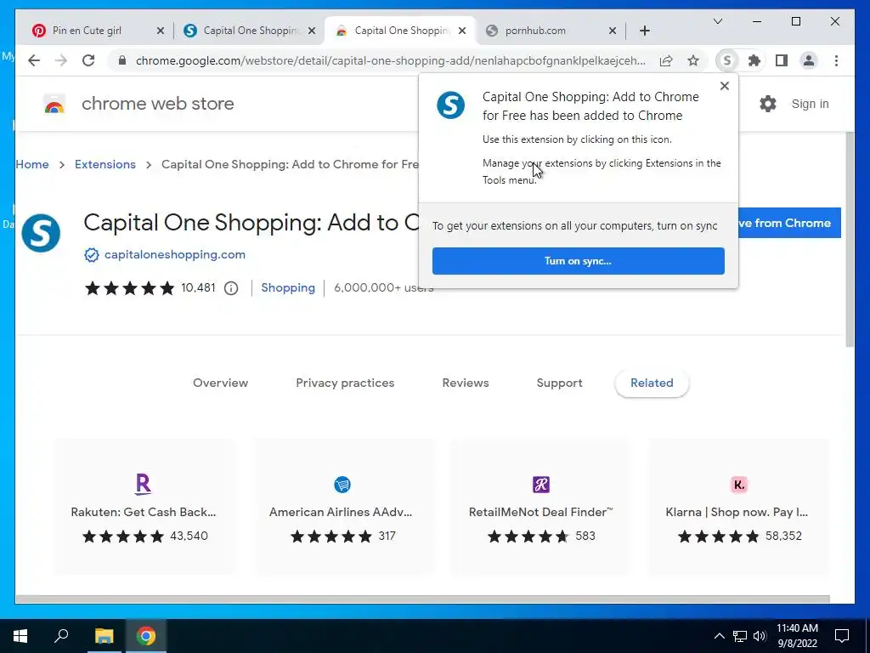
Task: Open the Reviews tab
Action: (466, 383)
